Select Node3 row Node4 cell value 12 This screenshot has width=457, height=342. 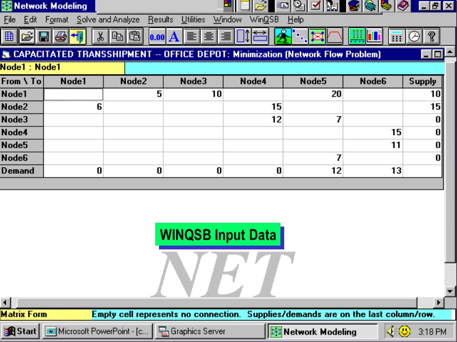tap(253, 120)
